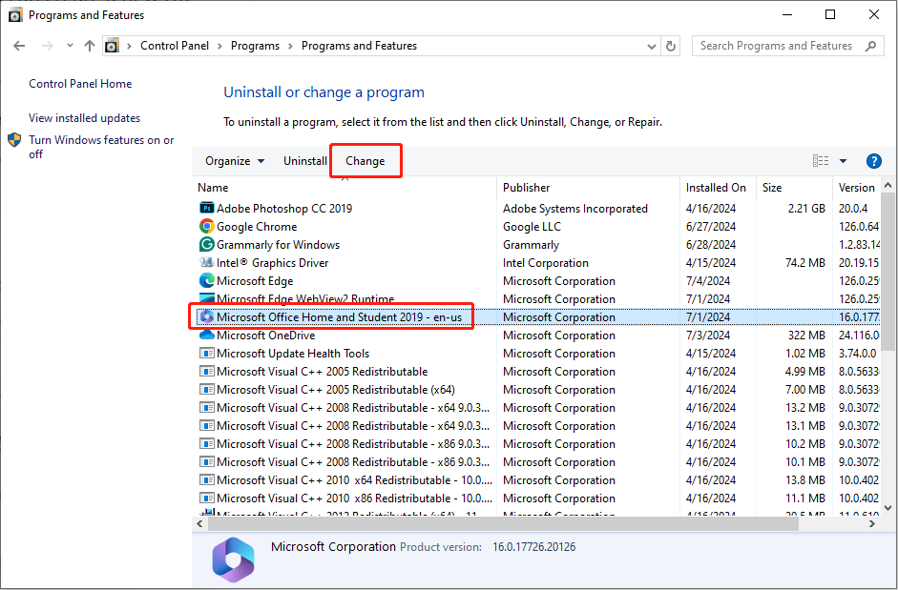The image size is (898, 590).
Task: Click the Microsoft Edge program icon
Action: click(x=206, y=281)
